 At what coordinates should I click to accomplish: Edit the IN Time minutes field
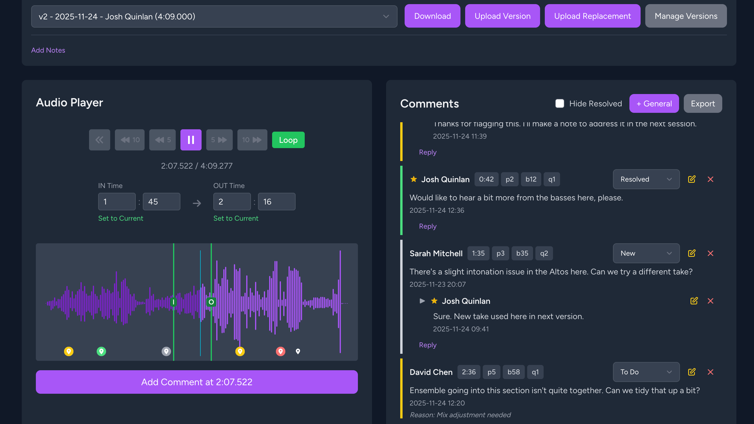tap(117, 202)
